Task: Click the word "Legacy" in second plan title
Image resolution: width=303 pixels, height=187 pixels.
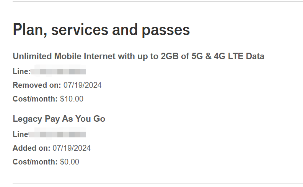Action: (x=27, y=119)
